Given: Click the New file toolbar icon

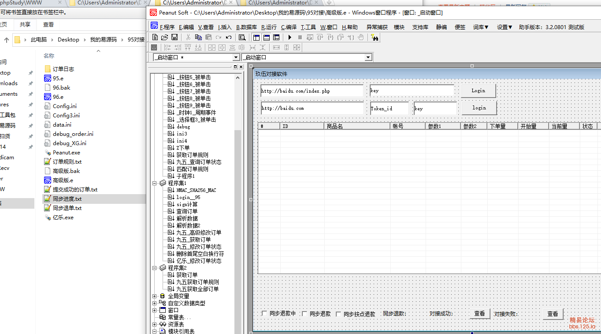Looking at the screenshot, I should coord(155,38).
